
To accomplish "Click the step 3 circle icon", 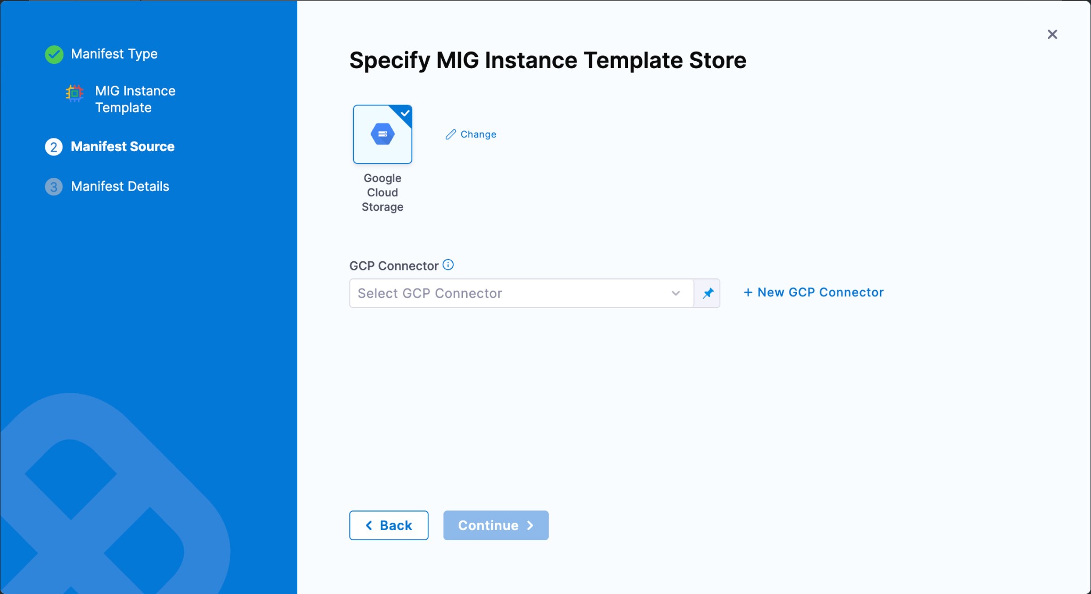I will (x=54, y=187).
